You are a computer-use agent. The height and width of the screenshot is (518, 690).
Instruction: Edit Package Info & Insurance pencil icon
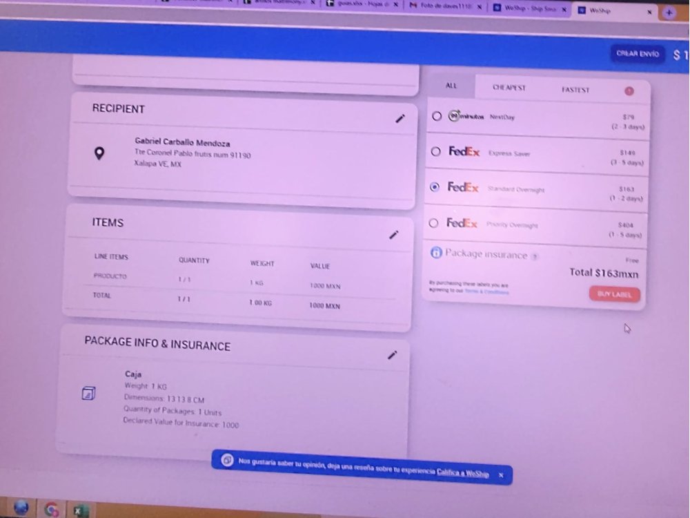[393, 355]
